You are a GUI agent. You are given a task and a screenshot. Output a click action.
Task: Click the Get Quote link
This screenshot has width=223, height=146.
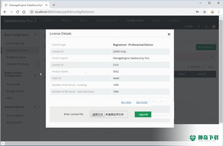[x=142, y=102]
